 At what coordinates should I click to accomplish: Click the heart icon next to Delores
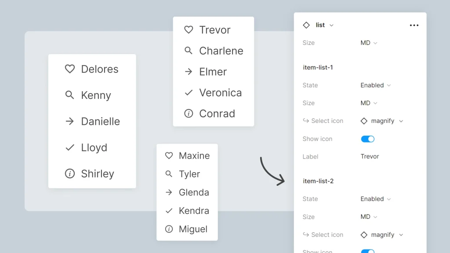pos(70,69)
